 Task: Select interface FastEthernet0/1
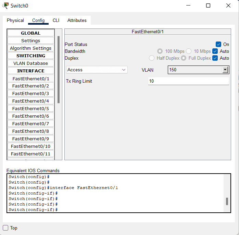click(30, 79)
